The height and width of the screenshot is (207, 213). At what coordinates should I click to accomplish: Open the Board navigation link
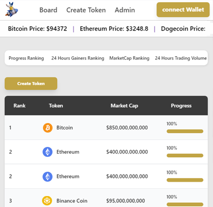click(48, 10)
